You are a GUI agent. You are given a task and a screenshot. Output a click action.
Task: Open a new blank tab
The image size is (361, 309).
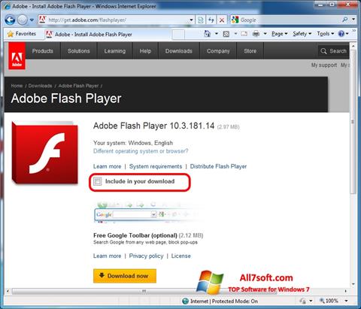tap(178, 35)
